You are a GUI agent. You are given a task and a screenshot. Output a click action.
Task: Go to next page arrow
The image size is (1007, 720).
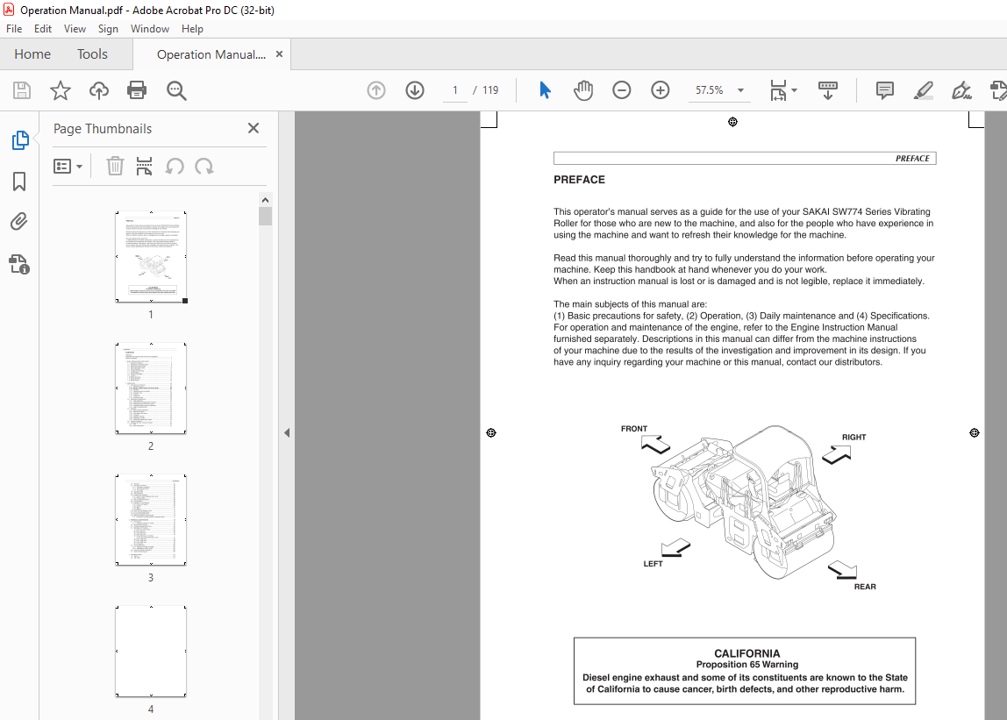point(415,90)
